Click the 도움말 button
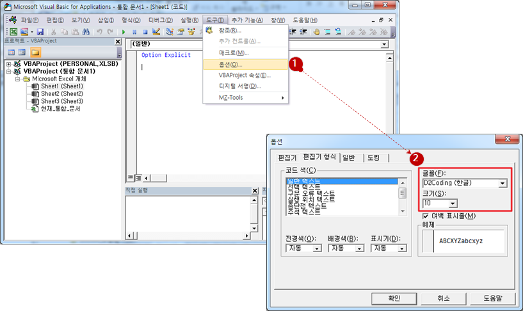 pyautogui.click(x=493, y=299)
